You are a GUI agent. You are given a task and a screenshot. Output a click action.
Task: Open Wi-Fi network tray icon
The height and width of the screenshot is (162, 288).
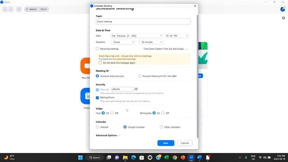260,157
